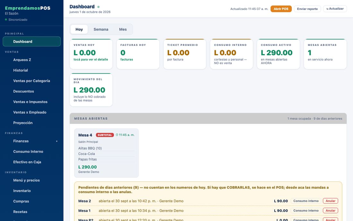Open Compras in the sidebar
Screen dimensions: 353x221
coord(32,201)
